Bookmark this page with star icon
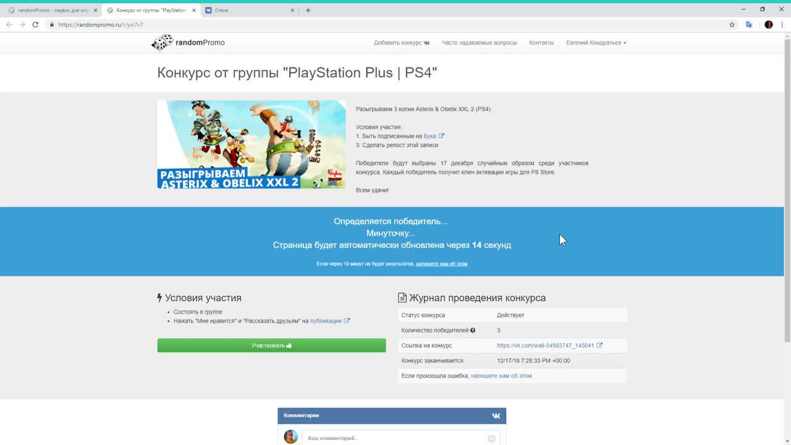The height and width of the screenshot is (445, 791). 732,25
